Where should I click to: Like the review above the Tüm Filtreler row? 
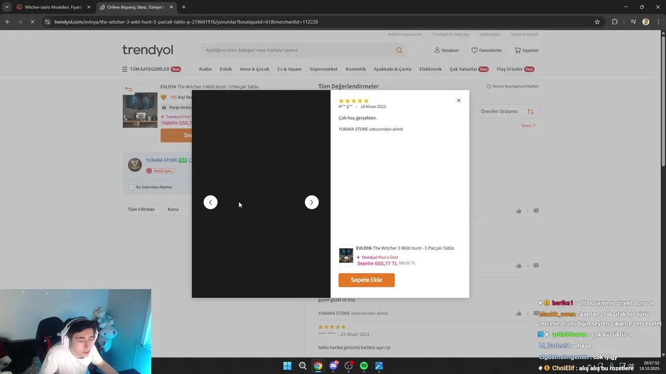[519, 211]
